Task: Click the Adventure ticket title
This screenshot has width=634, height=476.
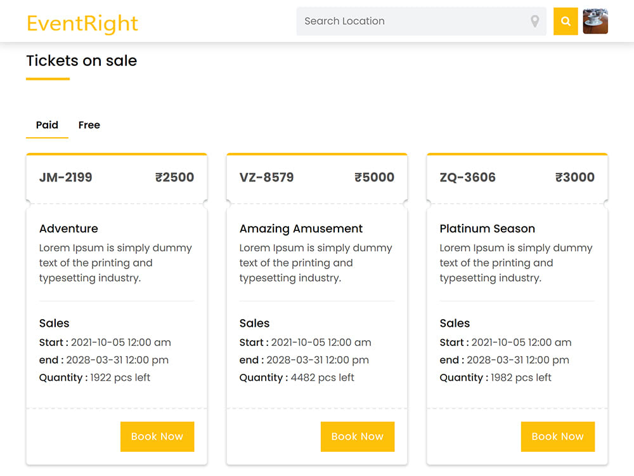Action: tap(68, 228)
